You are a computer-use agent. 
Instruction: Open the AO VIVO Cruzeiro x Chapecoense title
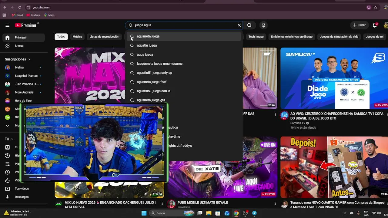337,116
